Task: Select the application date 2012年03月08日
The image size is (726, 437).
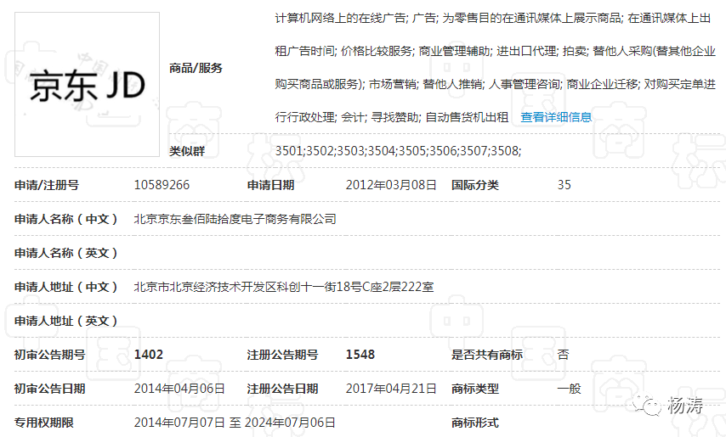Action: [x=391, y=185]
